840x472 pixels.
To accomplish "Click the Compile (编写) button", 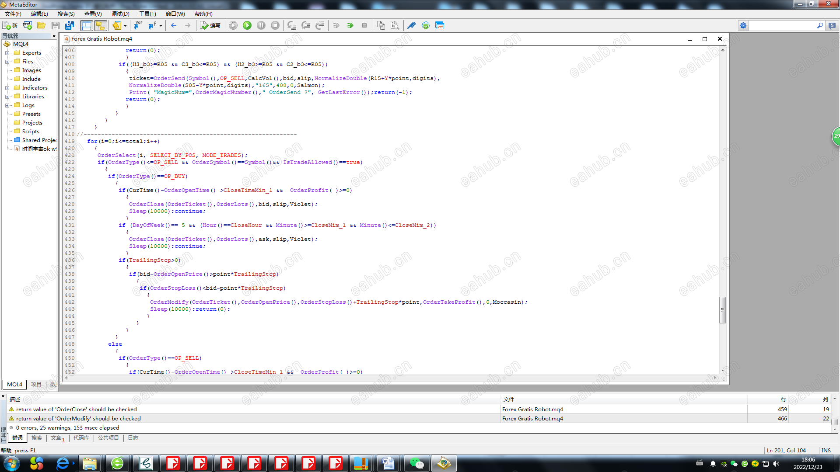I will click(x=210, y=25).
